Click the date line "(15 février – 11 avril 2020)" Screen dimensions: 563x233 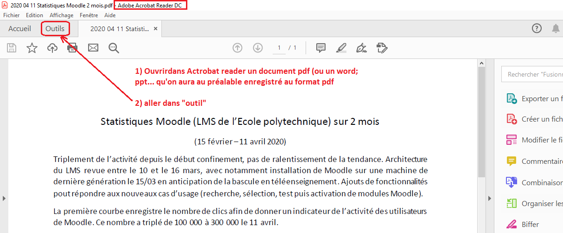(240, 141)
